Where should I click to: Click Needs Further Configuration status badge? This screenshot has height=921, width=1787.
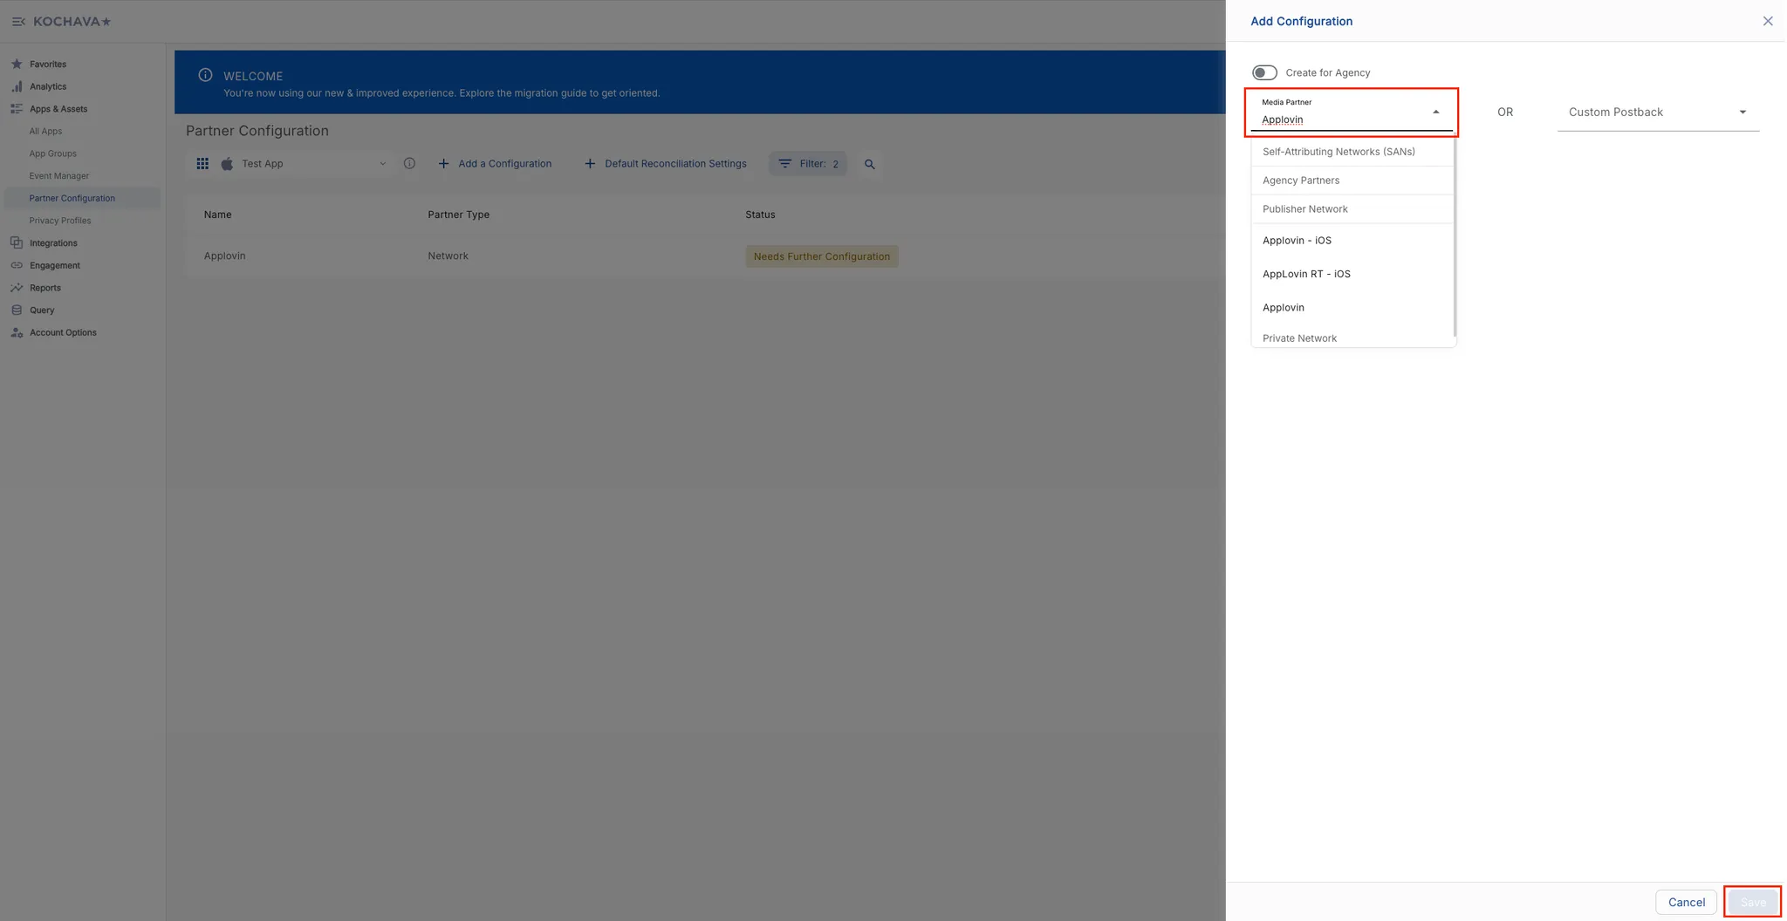click(822, 256)
